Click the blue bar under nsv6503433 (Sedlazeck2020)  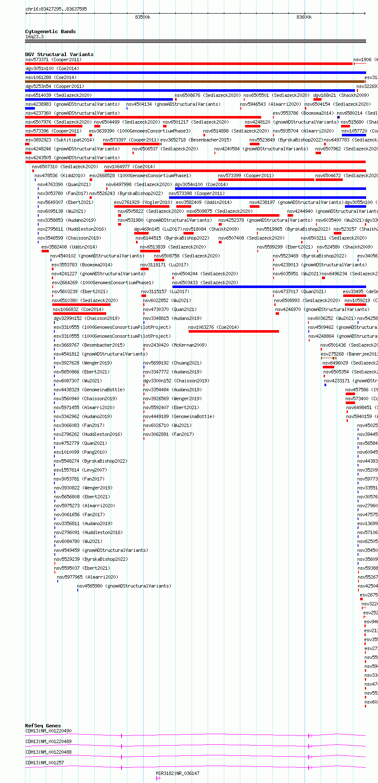(269, 287)
